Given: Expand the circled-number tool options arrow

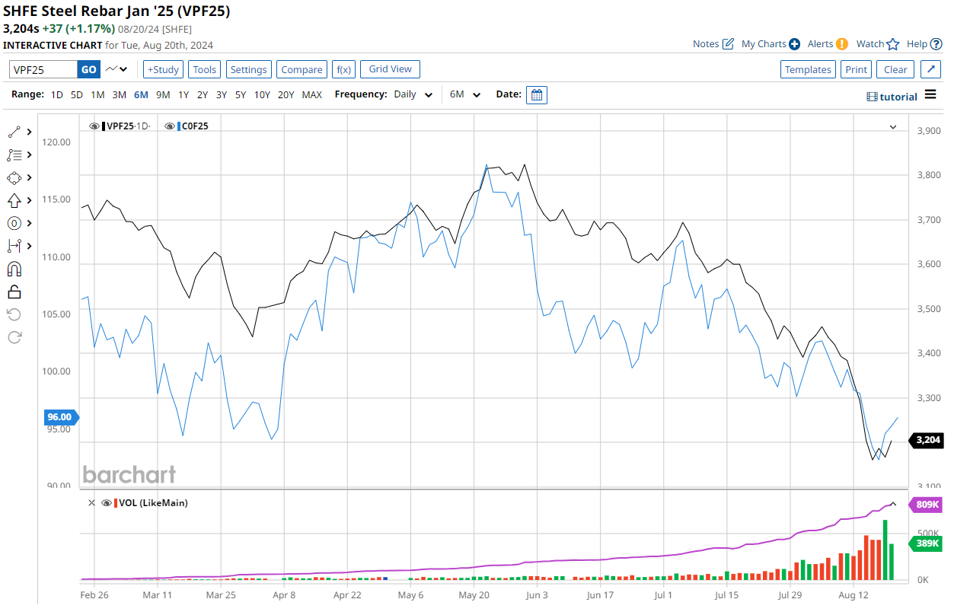Looking at the screenshot, I should 29,223.
